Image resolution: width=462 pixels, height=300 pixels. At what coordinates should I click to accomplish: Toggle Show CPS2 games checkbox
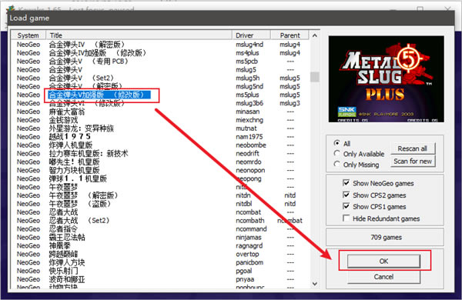(x=346, y=195)
